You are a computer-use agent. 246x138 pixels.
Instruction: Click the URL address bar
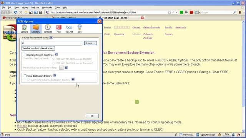tap(108, 12)
